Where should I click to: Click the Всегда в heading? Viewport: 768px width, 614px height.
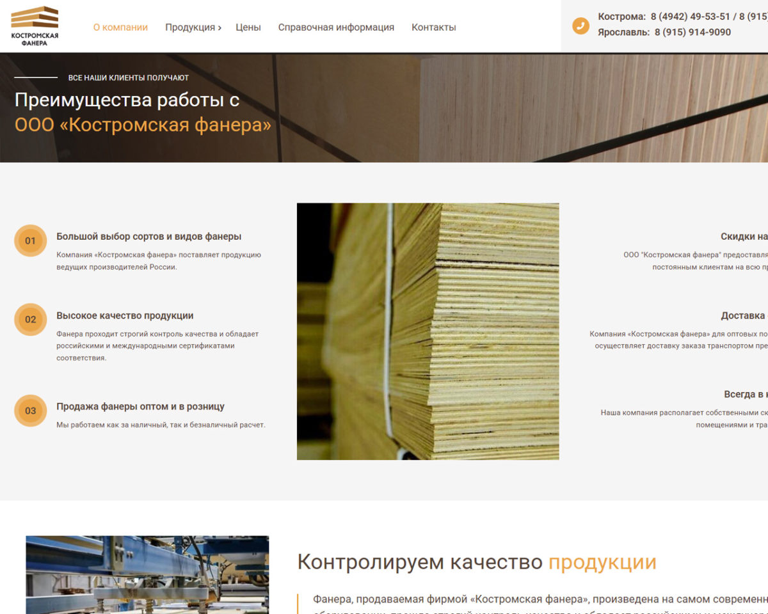746,395
